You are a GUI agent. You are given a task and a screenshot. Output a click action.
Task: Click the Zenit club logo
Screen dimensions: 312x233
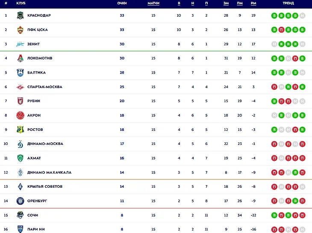tap(20, 44)
